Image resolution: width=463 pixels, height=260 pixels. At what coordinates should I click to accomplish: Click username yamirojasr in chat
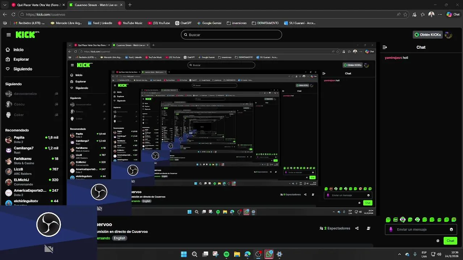393,58
